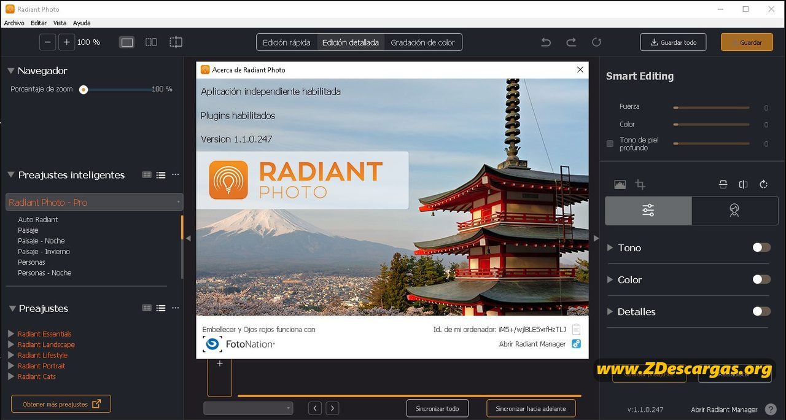Open the Vista menu
Screen dimensions: 786x420
coord(60,23)
